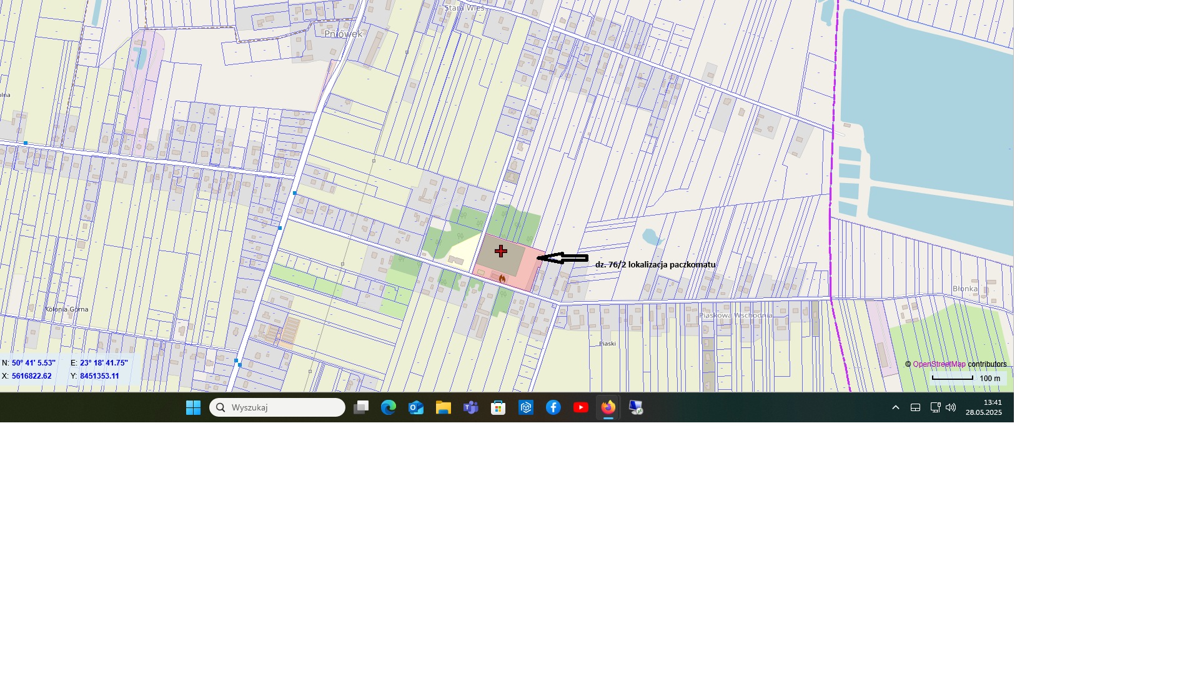Click the volume speaker tray icon

pyautogui.click(x=951, y=408)
